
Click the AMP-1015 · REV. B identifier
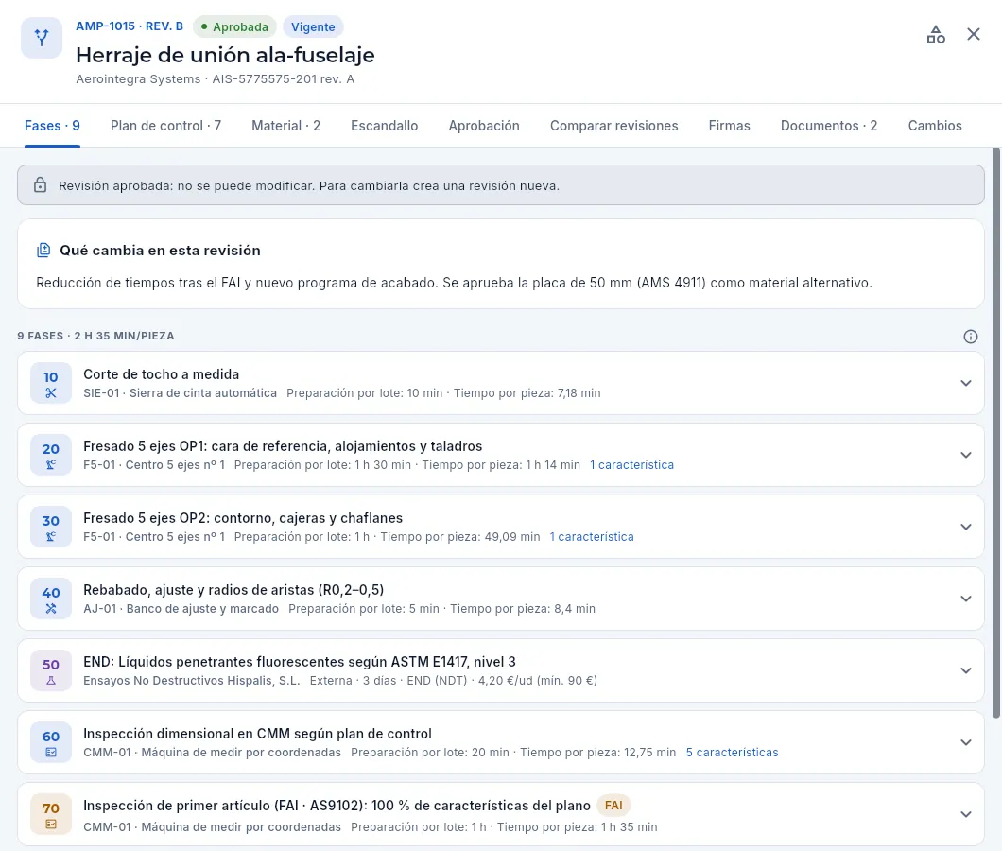tap(130, 26)
